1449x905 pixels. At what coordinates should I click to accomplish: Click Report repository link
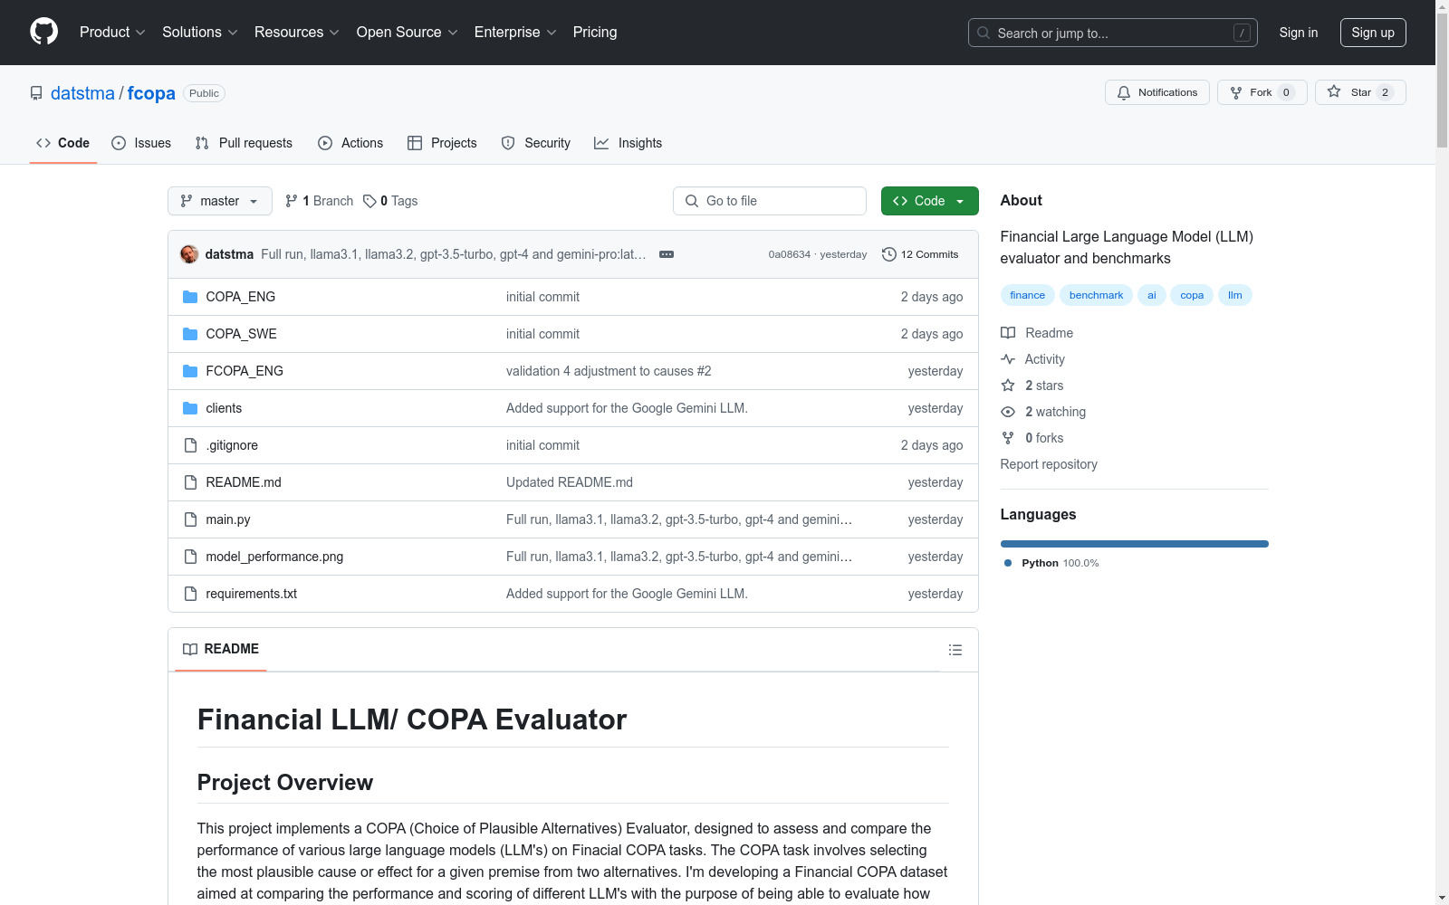(1049, 464)
